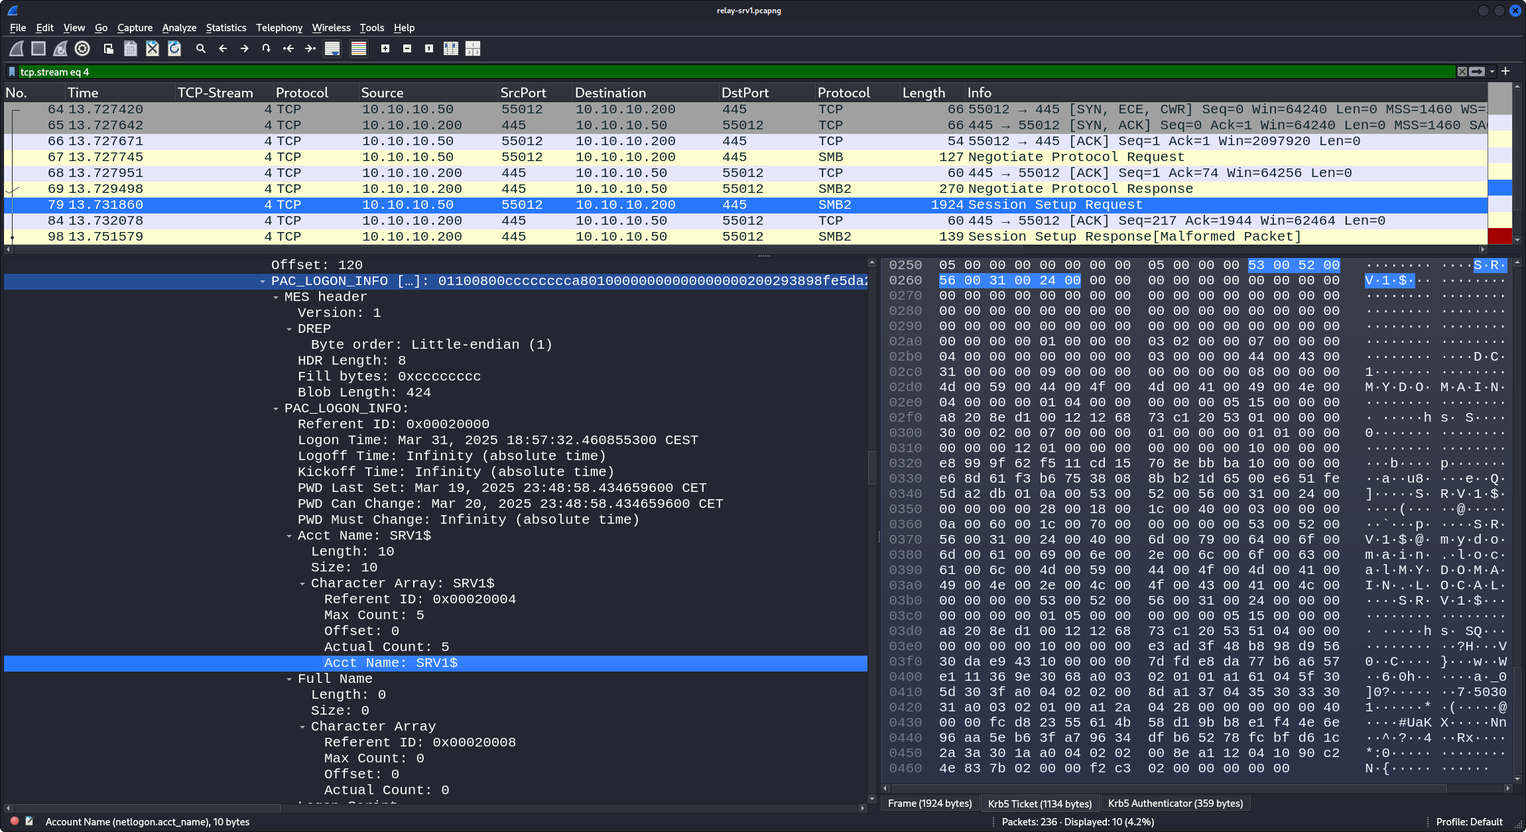
Task: Select the Logon Time field
Action: pos(497,440)
